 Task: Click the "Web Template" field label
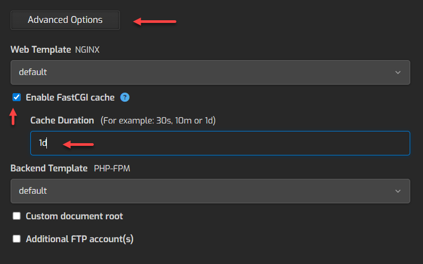pyautogui.click(x=40, y=49)
